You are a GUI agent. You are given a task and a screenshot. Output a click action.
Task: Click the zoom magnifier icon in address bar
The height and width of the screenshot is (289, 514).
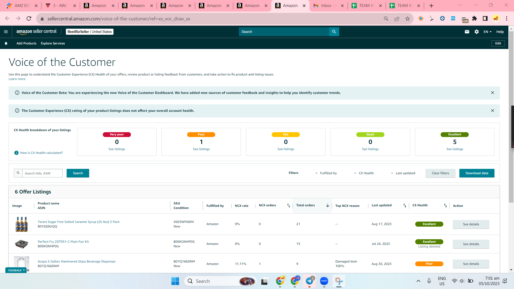[386, 18]
